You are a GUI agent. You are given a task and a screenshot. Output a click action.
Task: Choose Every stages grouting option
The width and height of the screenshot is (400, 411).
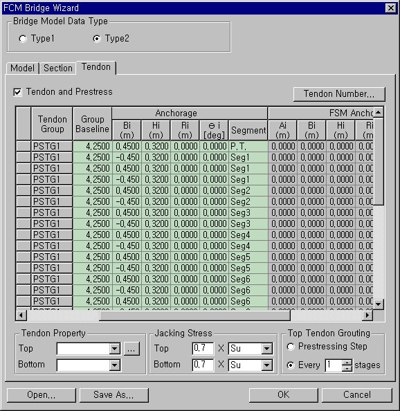[x=291, y=365]
